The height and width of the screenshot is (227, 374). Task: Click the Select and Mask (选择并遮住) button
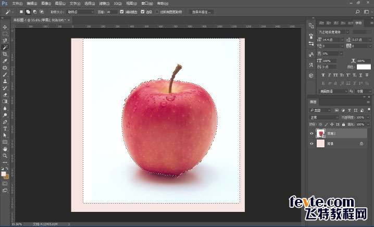coord(202,11)
